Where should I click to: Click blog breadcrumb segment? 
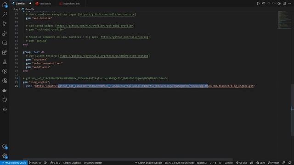coord(15,9)
